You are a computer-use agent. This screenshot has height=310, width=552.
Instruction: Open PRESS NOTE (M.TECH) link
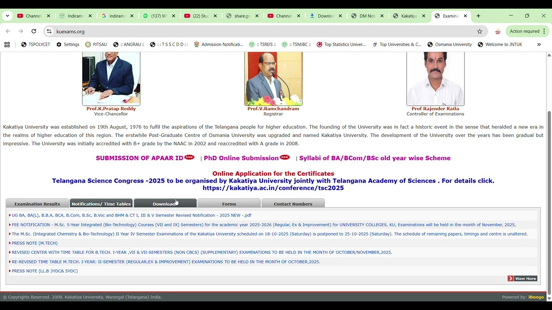pos(34,243)
